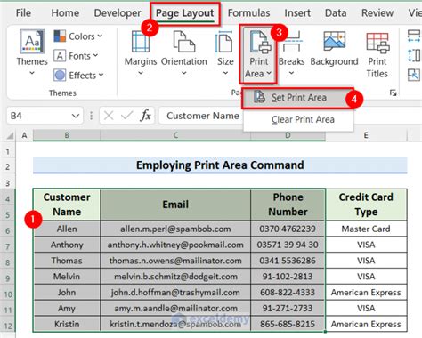This screenshot has height=338, width=422.
Task: Click the formula bar showing Customer Name
Action: tap(202, 116)
